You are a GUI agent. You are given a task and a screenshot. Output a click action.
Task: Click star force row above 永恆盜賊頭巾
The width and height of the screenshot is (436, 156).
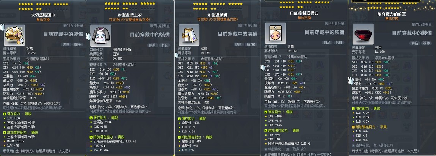43,6
